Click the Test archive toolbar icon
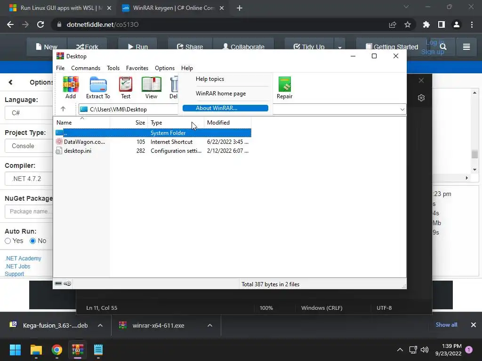 tap(125, 87)
